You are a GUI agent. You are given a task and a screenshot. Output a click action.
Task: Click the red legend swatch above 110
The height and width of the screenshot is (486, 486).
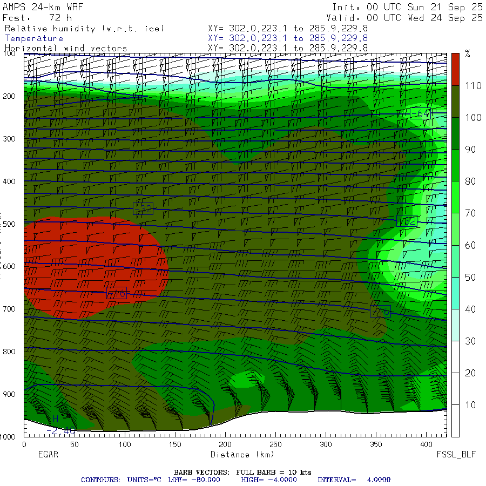[455, 69]
